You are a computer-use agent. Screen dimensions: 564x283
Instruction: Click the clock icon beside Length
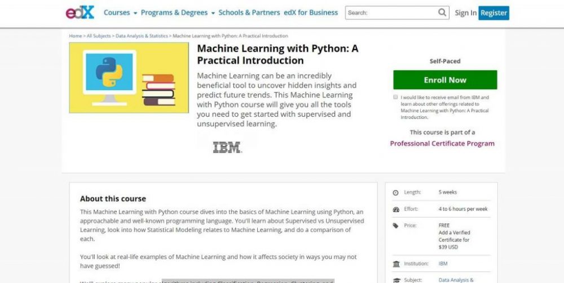pyautogui.click(x=396, y=193)
